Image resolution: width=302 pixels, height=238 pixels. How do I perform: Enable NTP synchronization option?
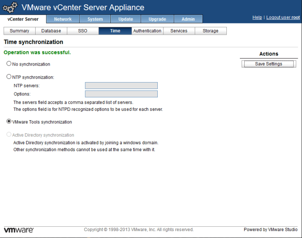click(x=9, y=77)
